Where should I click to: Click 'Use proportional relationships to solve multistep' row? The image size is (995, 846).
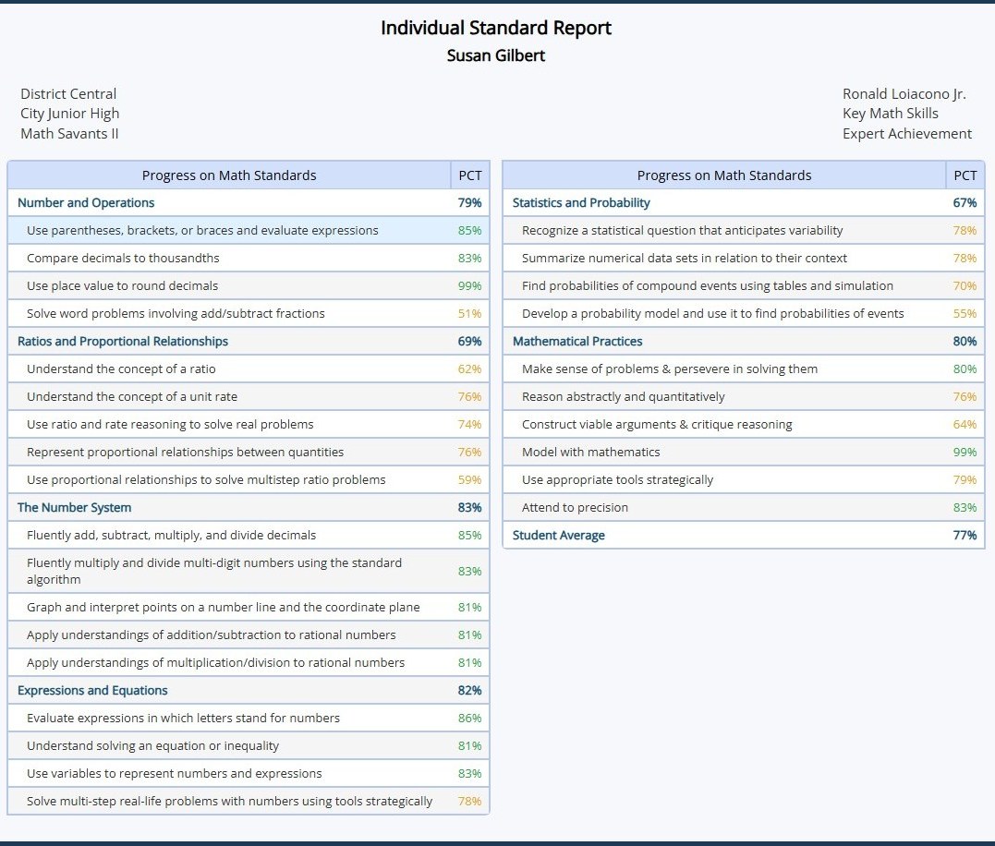249,479
